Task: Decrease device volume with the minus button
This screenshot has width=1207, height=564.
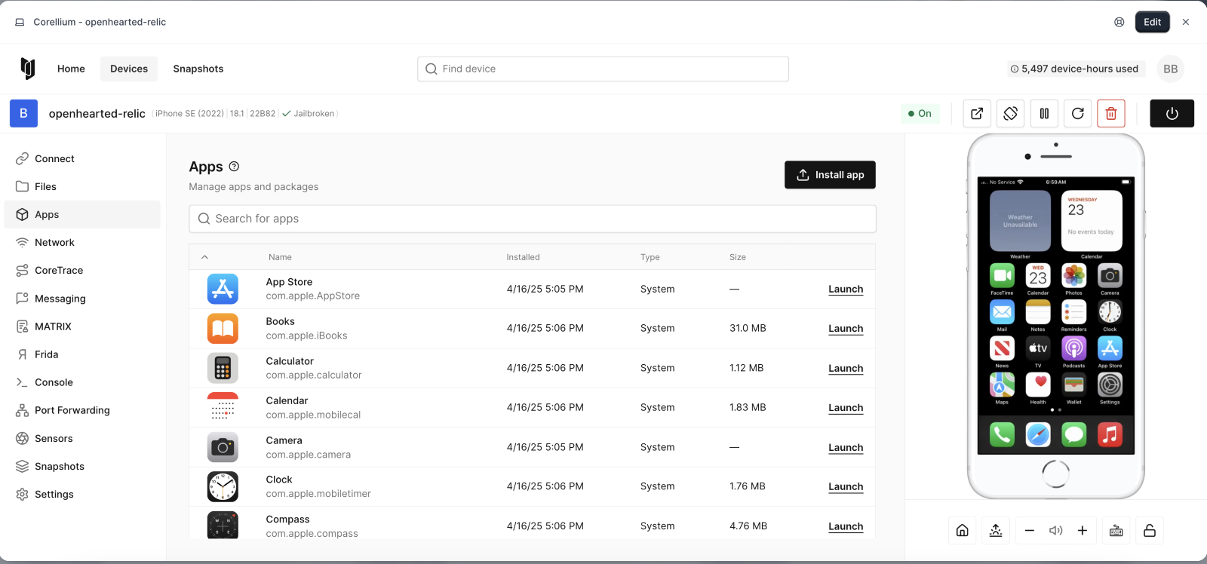Action: (x=1030, y=530)
